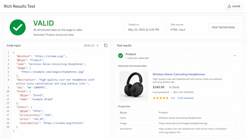Click the 4.6 rating value

coord(173,98)
